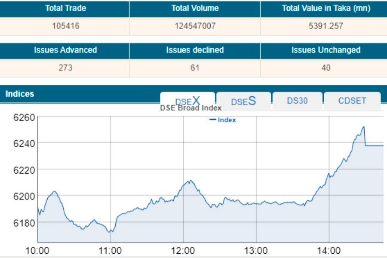Click the DSE Broad Index chart title
The height and width of the screenshot is (258, 387).
190,108
